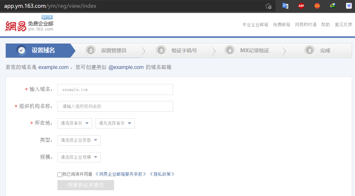Open the 隐私政策 privacy policy link

(x=162, y=174)
